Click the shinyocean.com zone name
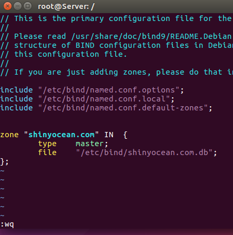The height and width of the screenshot is (235, 233). pyautogui.click(x=62, y=135)
